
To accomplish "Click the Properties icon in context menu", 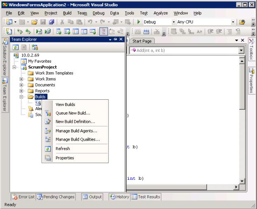I will click(x=48, y=158).
